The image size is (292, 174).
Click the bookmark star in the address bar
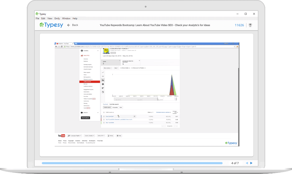[235, 47]
